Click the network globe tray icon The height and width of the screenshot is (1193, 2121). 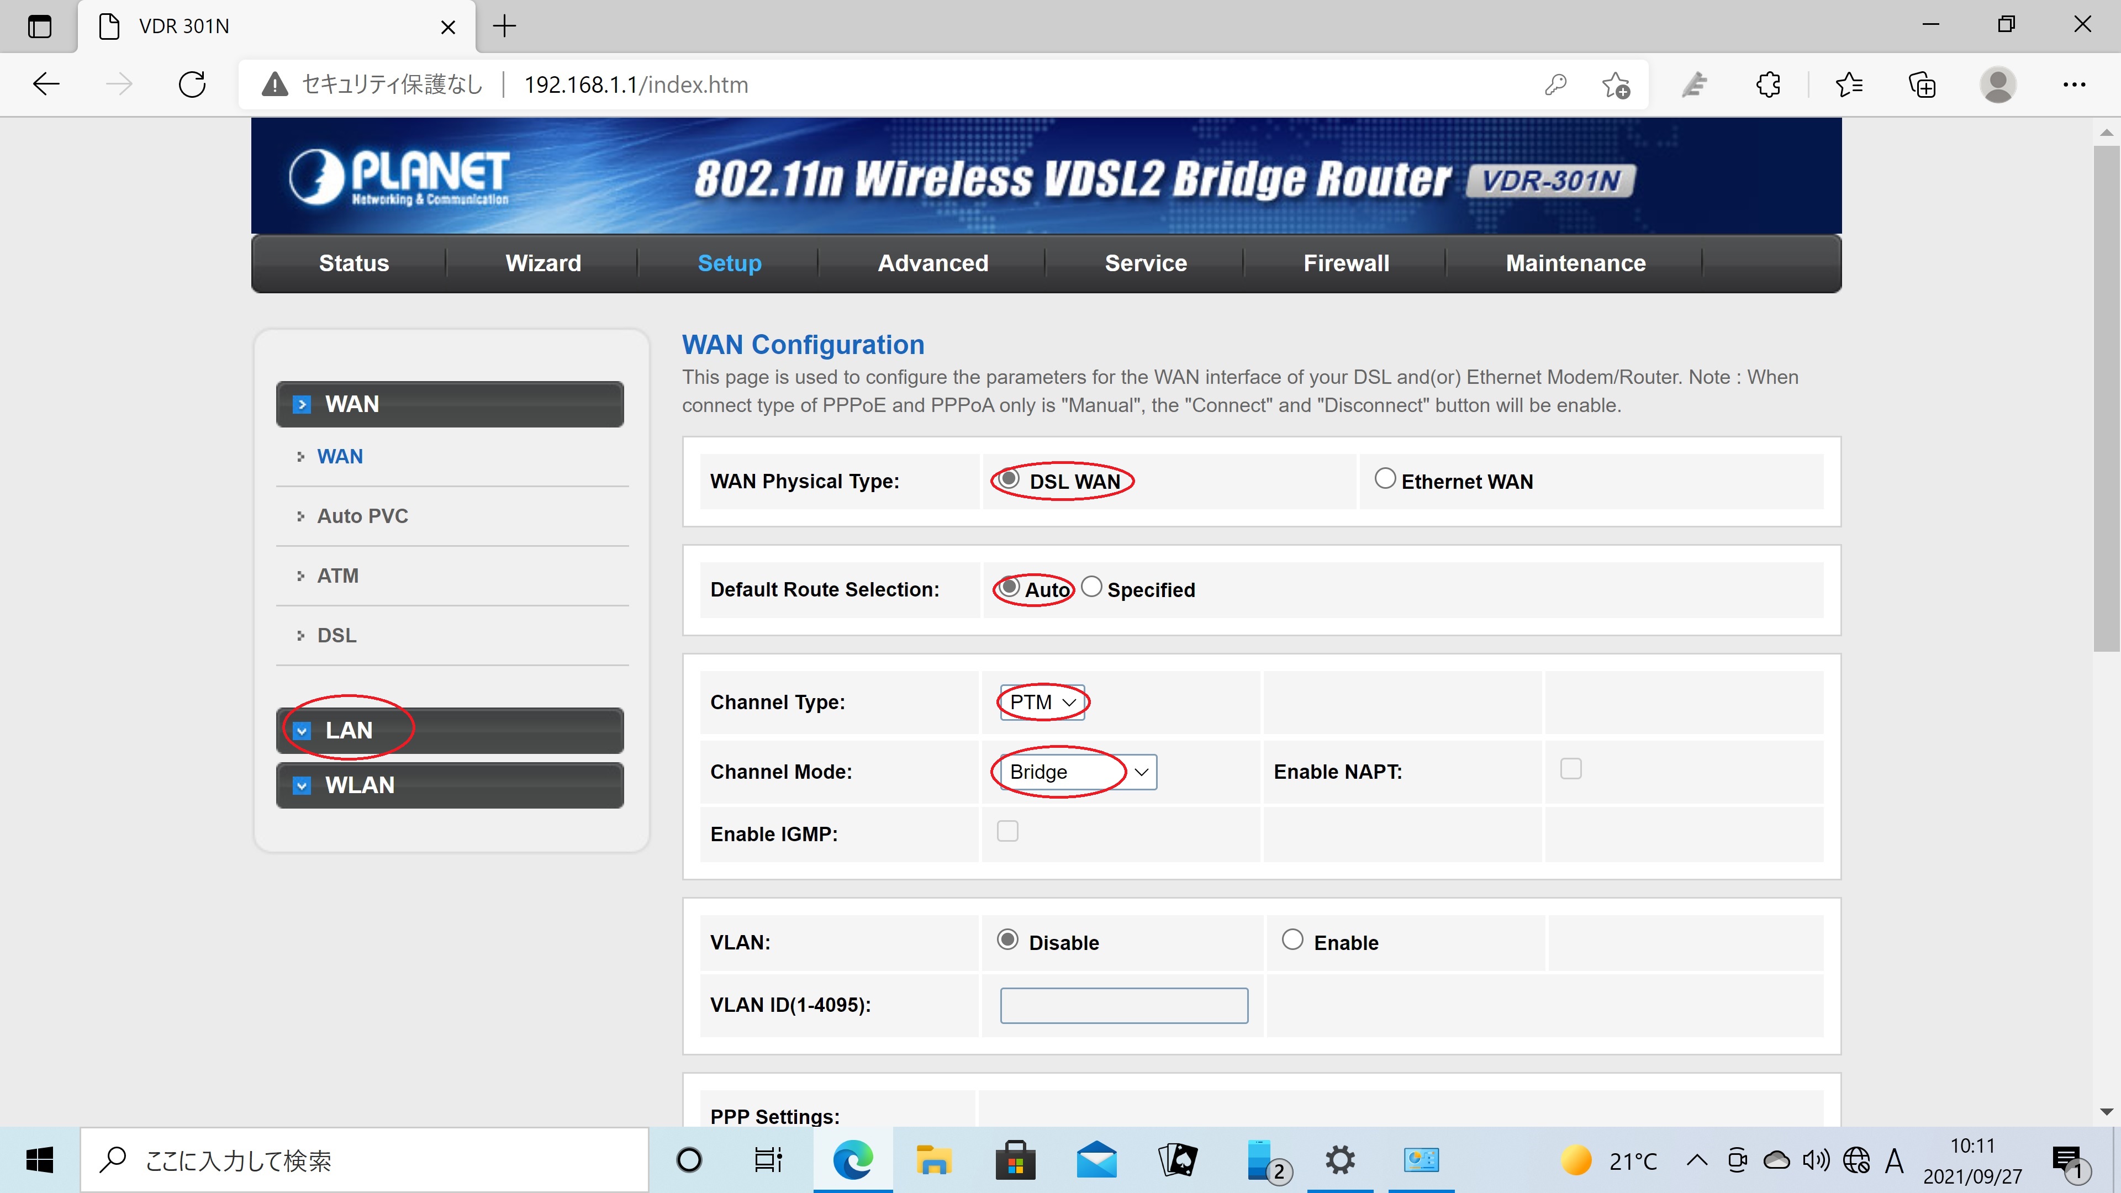[x=1856, y=1161]
